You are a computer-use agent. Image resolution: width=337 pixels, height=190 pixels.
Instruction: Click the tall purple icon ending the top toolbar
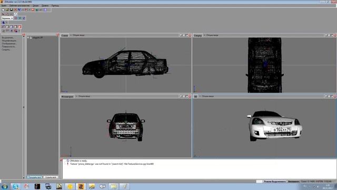tap(45, 9)
